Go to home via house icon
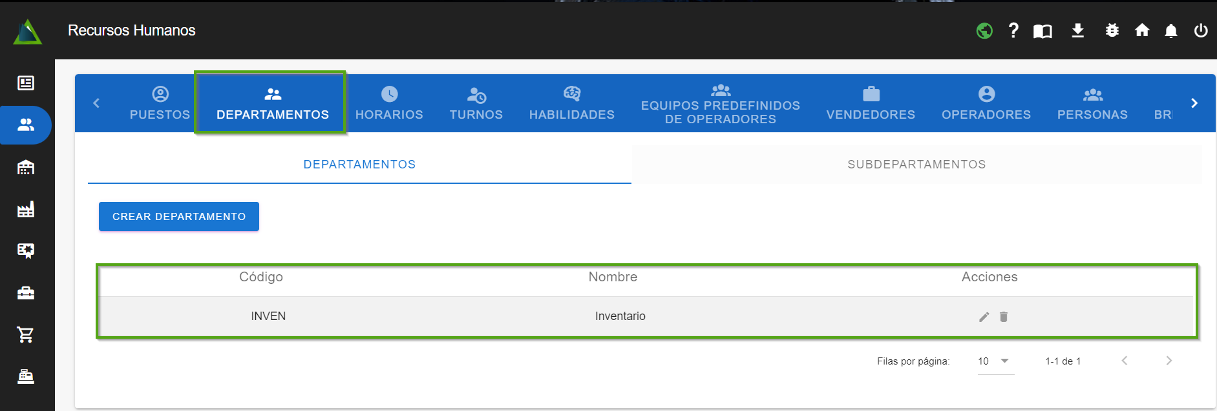 click(1142, 30)
